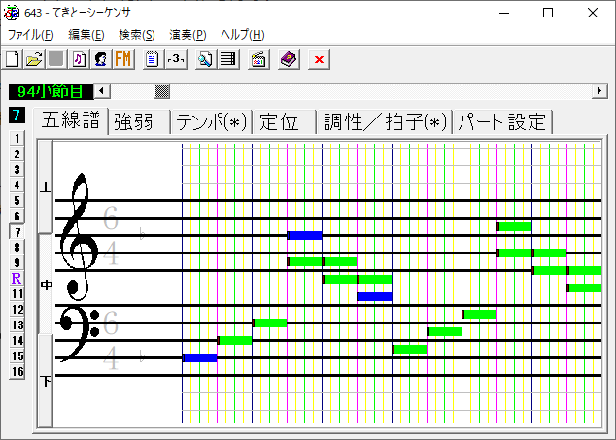Select part 4 button
The height and width of the screenshot is (440, 616).
17,186
